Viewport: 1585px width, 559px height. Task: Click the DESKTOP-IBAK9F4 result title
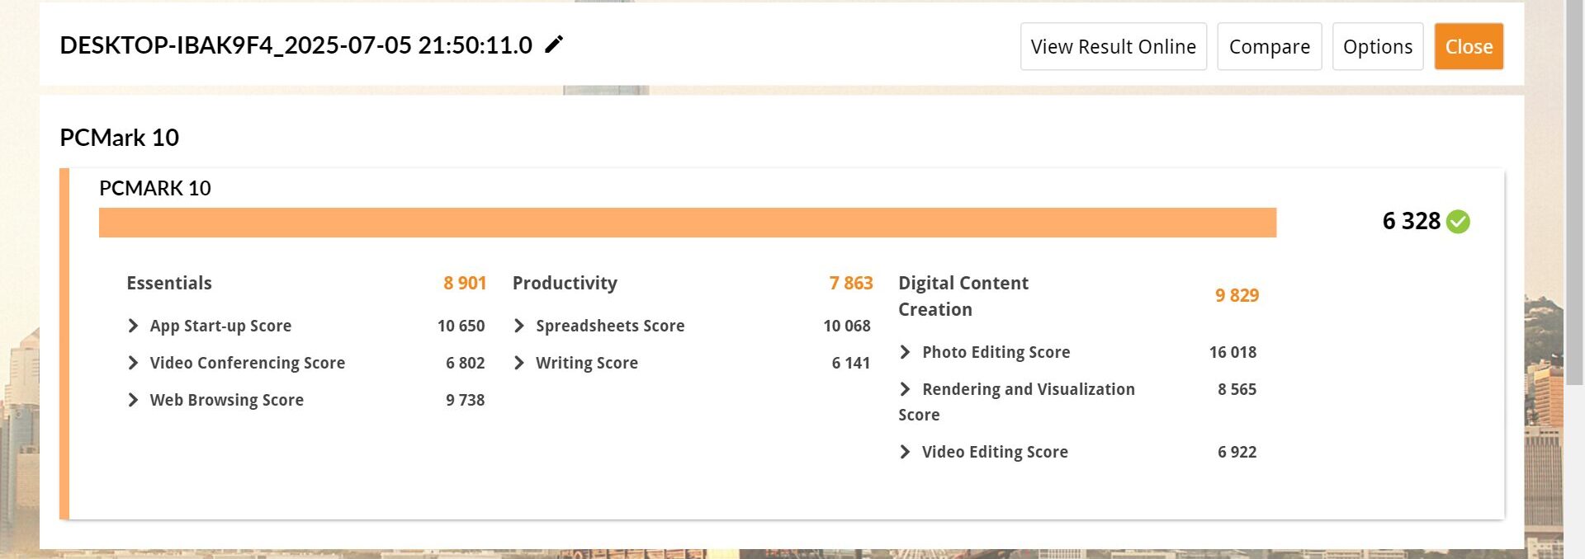tap(296, 45)
